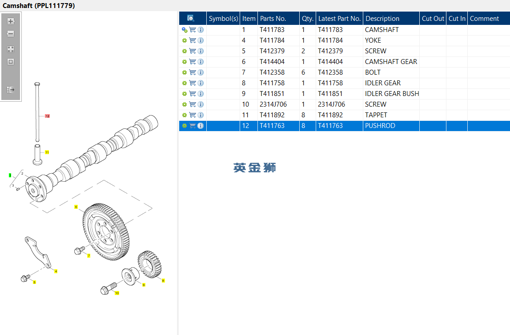Show info for CAMSHAFT row
This screenshot has width=510, height=335.
point(201,30)
